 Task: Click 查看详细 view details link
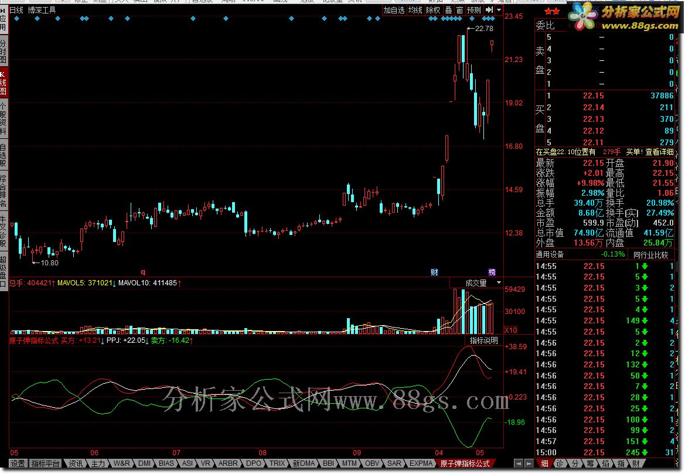(x=660, y=152)
